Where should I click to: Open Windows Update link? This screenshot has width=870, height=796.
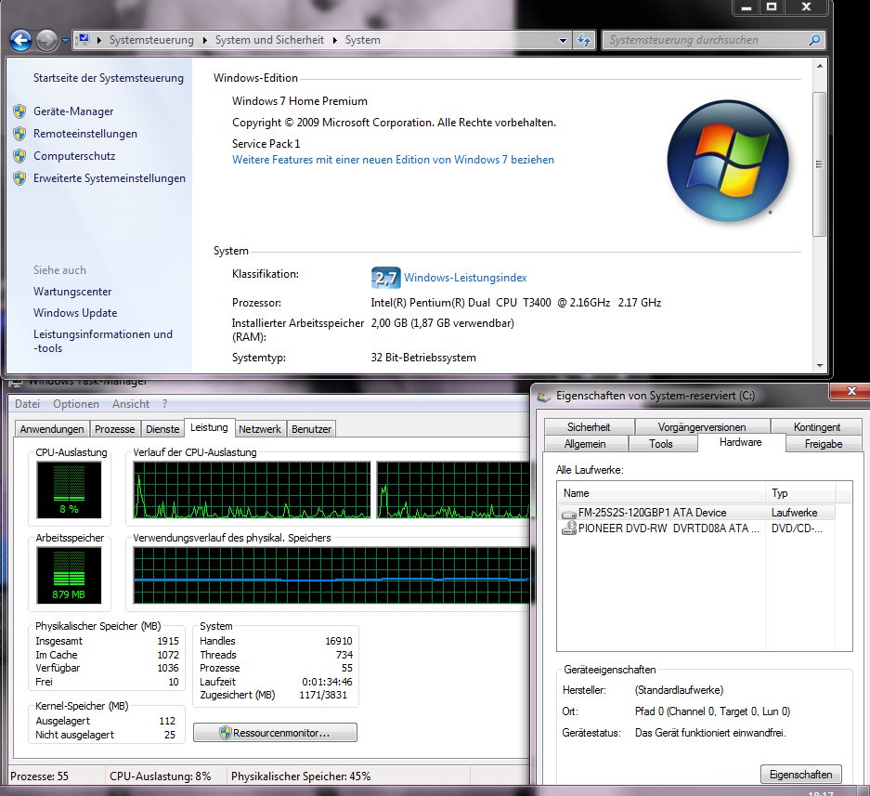coord(75,312)
